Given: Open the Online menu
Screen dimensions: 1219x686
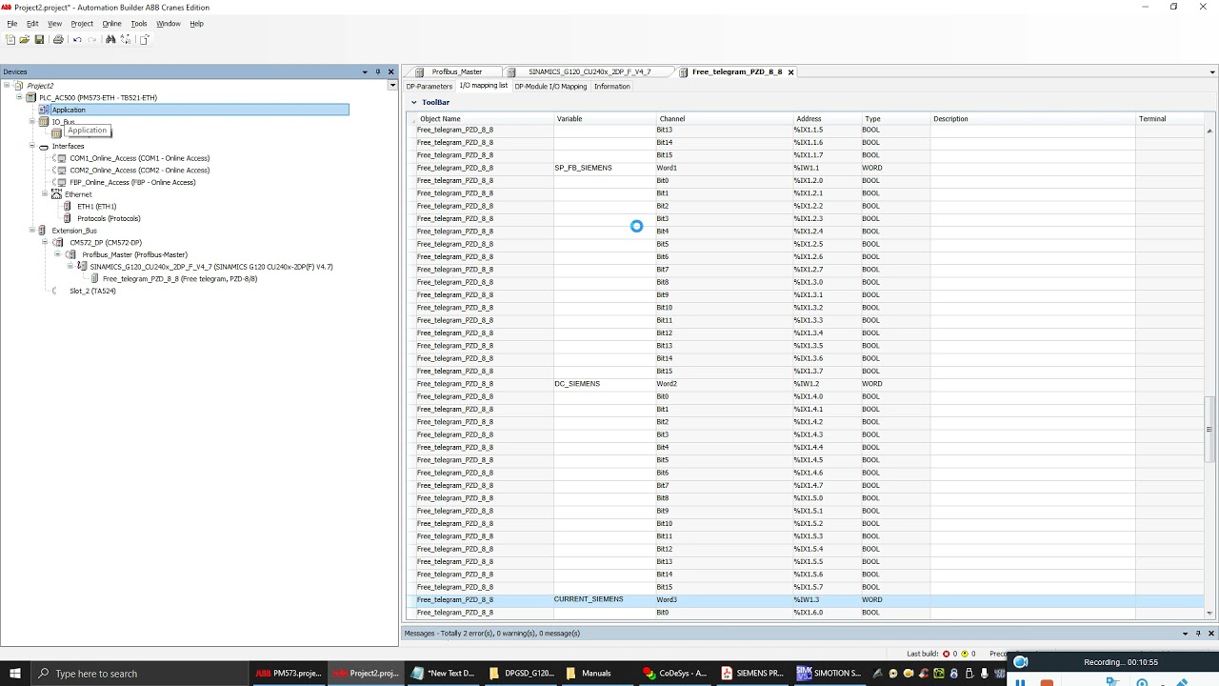Looking at the screenshot, I should (x=111, y=23).
